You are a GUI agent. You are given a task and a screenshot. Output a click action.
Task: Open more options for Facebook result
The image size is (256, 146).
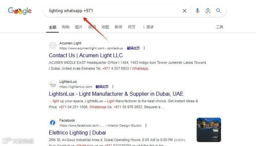tap(145, 126)
